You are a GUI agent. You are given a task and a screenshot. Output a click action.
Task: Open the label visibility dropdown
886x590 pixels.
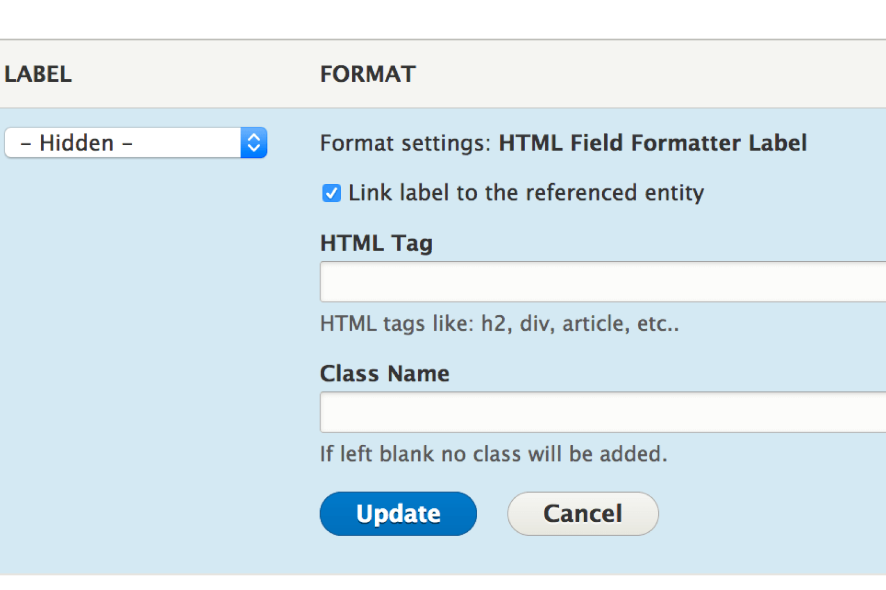(136, 142)
